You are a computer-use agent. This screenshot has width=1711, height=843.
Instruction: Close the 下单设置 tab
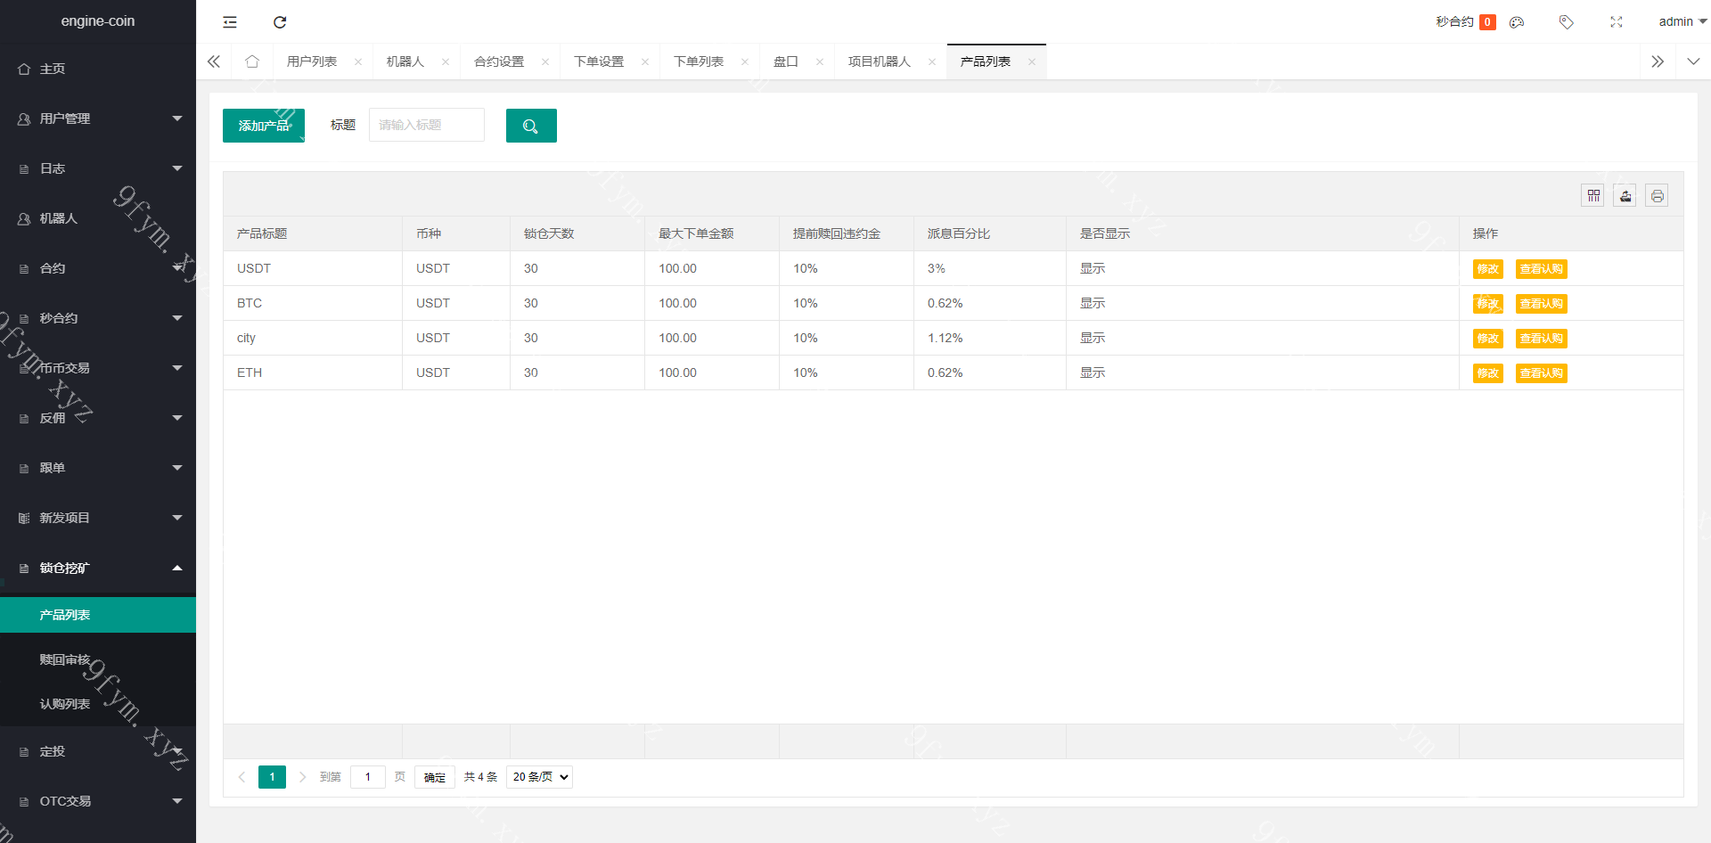(645, 61)
